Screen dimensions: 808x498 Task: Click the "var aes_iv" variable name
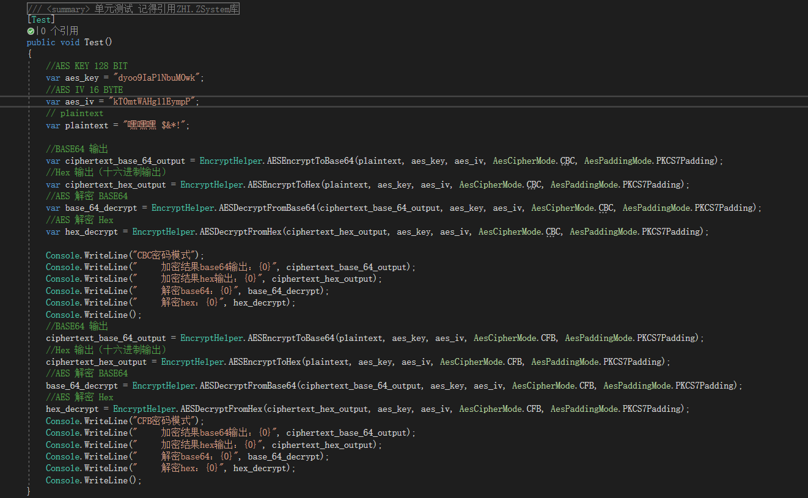click(x=79, y=101)
